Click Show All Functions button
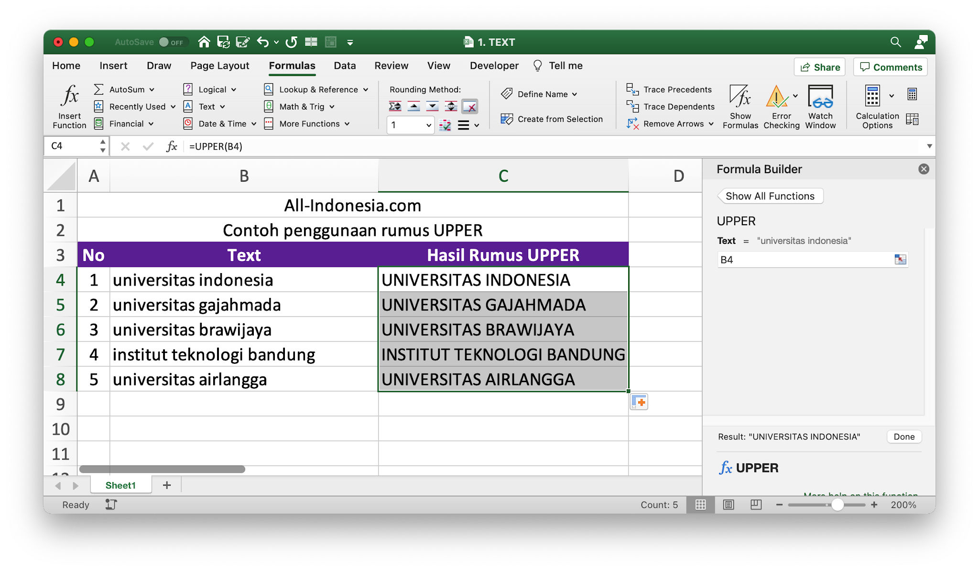The image size is (979, 571). pos(770,196)
